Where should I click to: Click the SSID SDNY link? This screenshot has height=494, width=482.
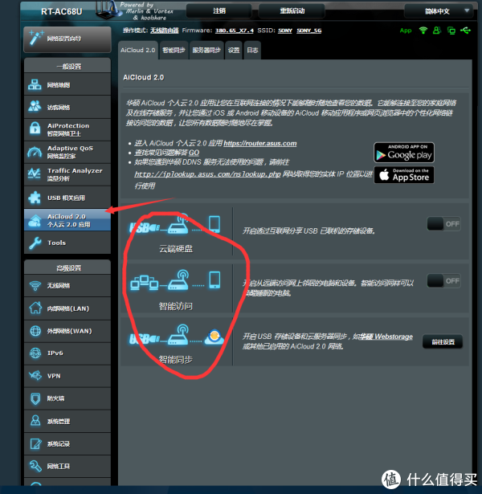tap(285, 31)
